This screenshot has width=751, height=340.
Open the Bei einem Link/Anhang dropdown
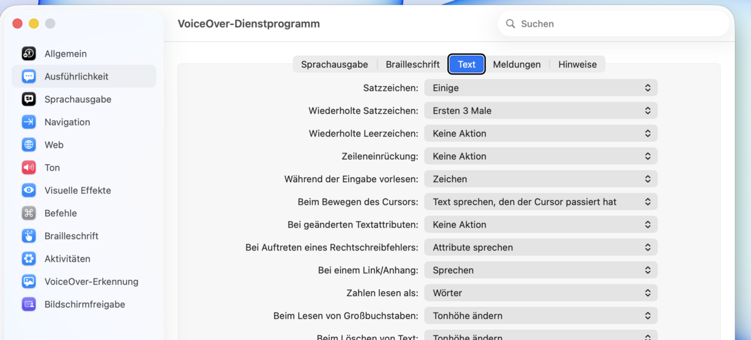(541, 270)
